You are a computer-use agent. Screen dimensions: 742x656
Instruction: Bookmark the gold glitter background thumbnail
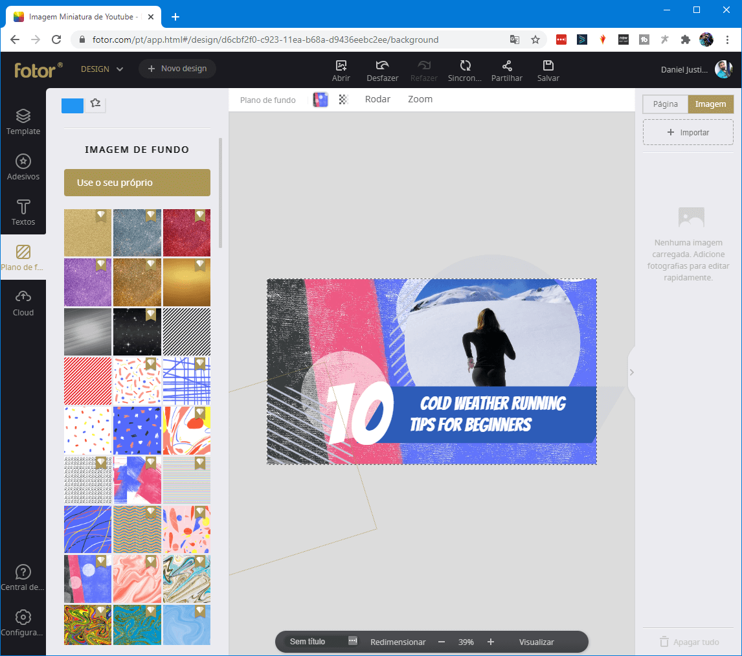tap(100, 215)
